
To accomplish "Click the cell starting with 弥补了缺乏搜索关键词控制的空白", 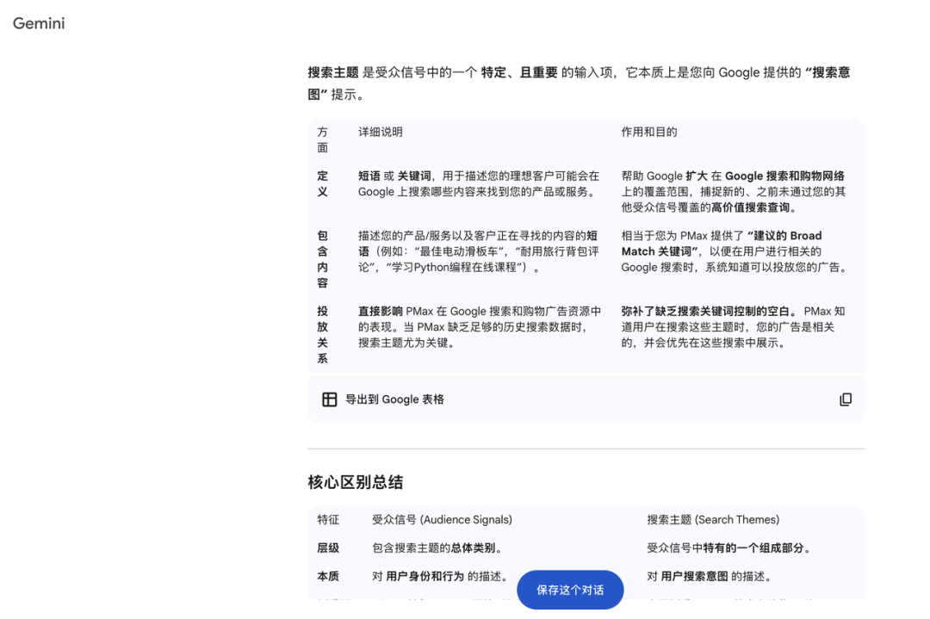I will (x=733, y=327).
